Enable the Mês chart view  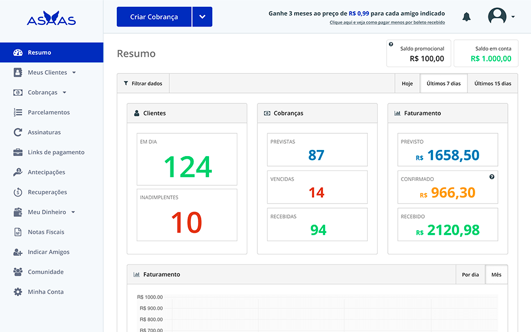pos(496,274)
